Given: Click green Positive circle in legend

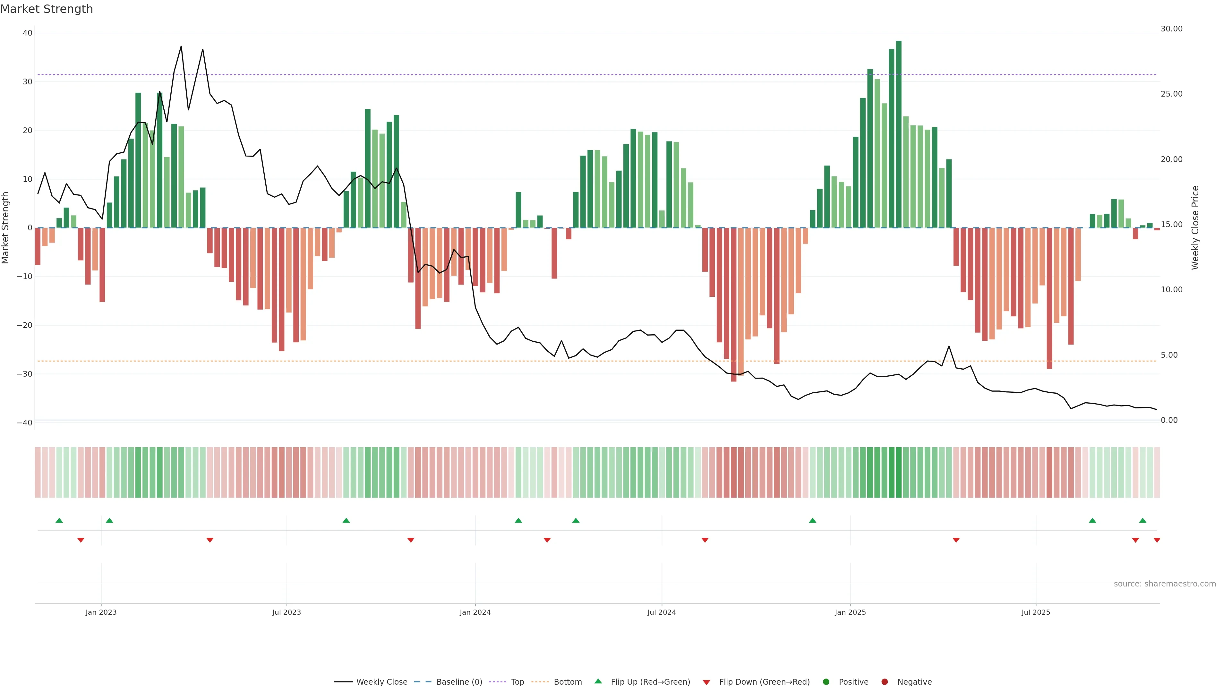Looking at the screenshot, I should (826, 682).
